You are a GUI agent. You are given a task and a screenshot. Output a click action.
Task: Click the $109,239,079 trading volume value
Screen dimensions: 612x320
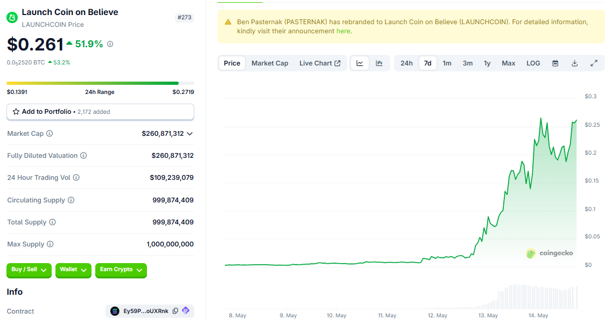pos(172,178)
